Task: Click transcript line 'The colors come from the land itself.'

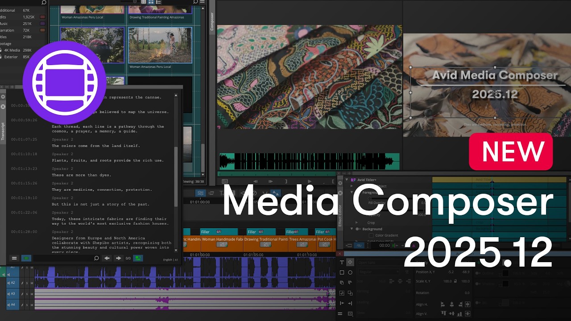Action: 96,146
